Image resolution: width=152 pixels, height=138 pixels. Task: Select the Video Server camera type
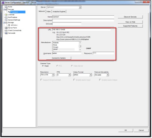72,66
